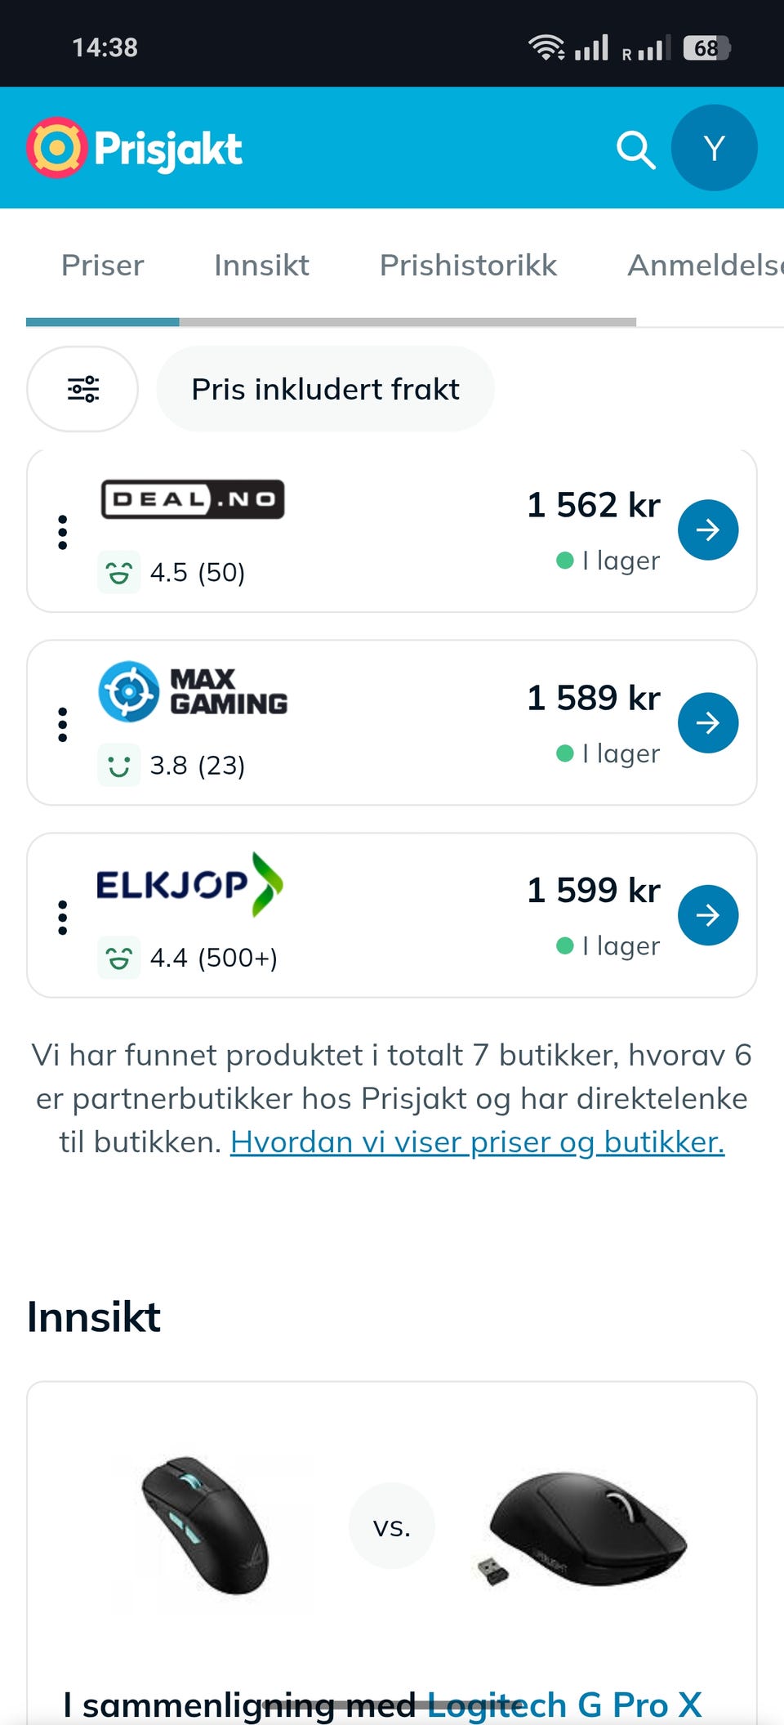Open Logitech G Pro X link
This screenshot has width=784, height=1725.
(x=564, y=1705)
